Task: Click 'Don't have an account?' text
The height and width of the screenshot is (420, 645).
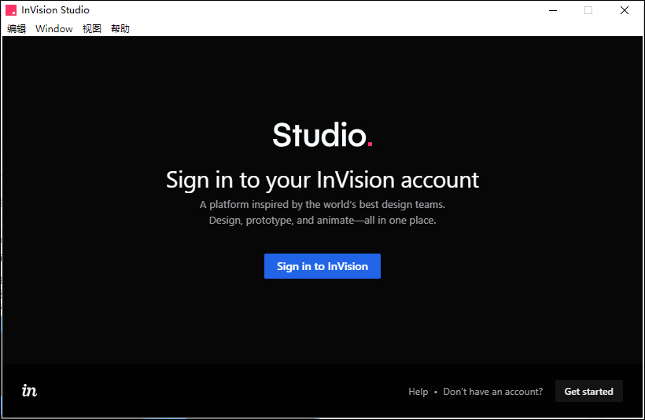Action: (x=493, y=392)
